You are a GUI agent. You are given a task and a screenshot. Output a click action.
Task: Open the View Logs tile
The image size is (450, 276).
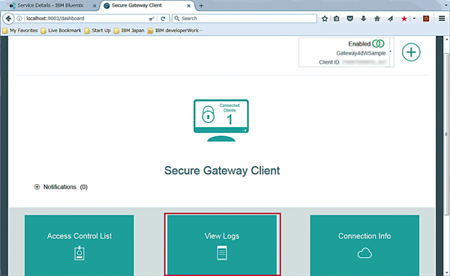point(222,245)
